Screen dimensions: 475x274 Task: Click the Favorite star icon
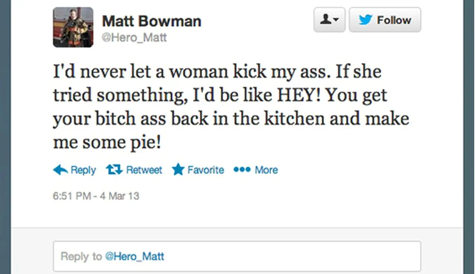click(178, 169)
